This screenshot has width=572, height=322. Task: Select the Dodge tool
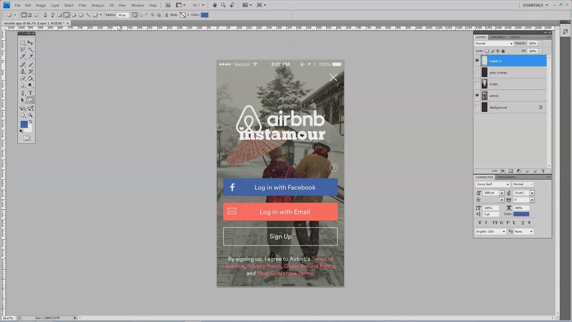tap(30, 85)
